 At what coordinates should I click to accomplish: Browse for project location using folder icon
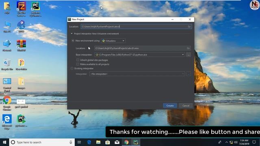(x=189, y=26)
